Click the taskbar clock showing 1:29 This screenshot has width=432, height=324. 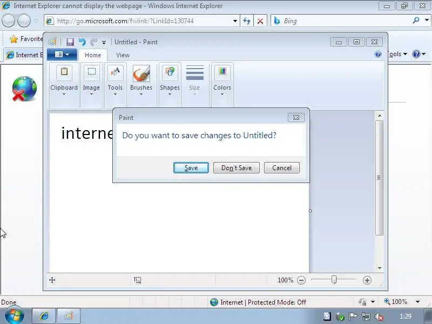406,316
